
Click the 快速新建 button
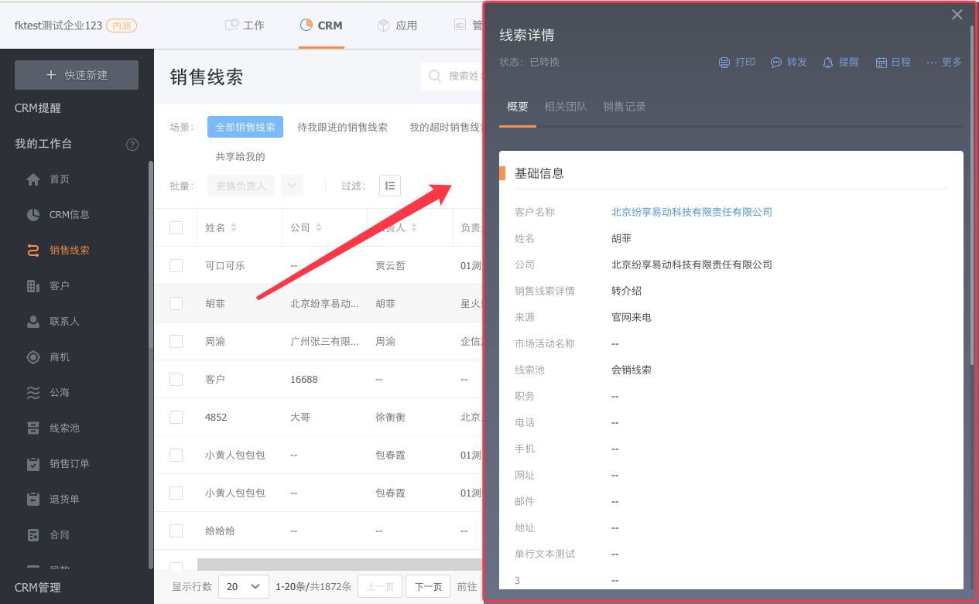pyautogui.click(x=77, y=75)
